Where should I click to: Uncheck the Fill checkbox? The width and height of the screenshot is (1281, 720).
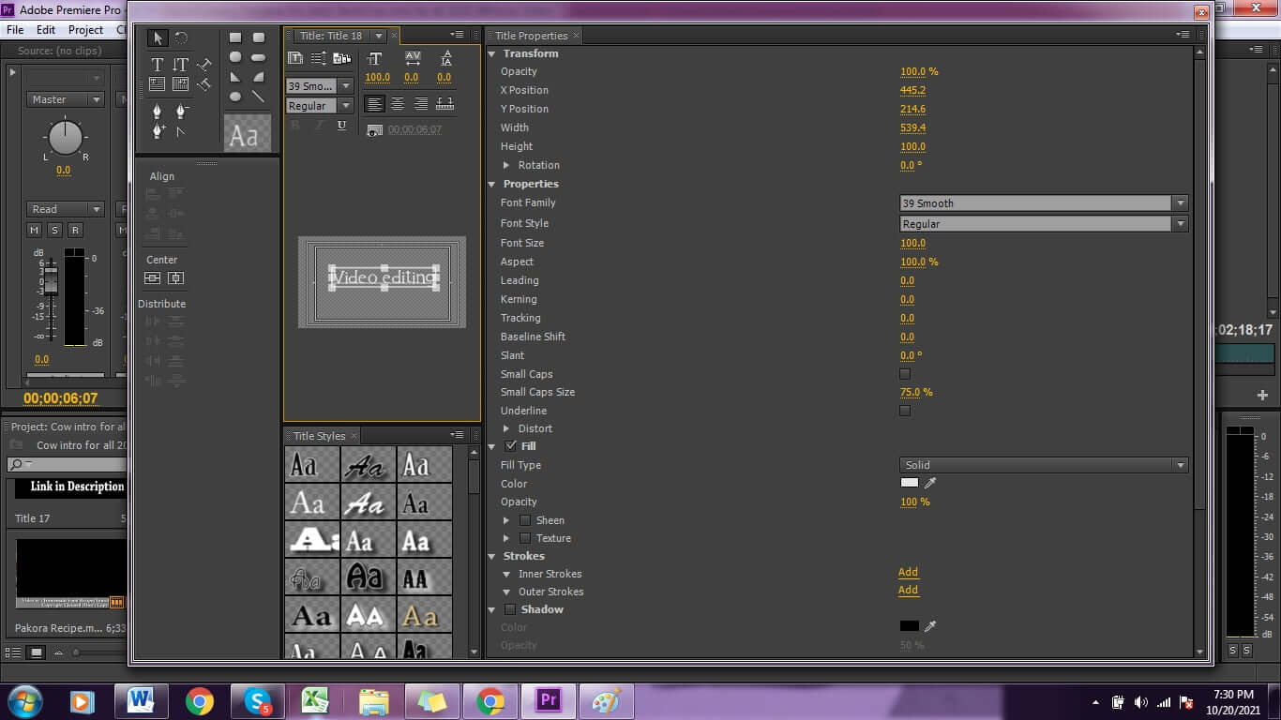pos(511,446)
